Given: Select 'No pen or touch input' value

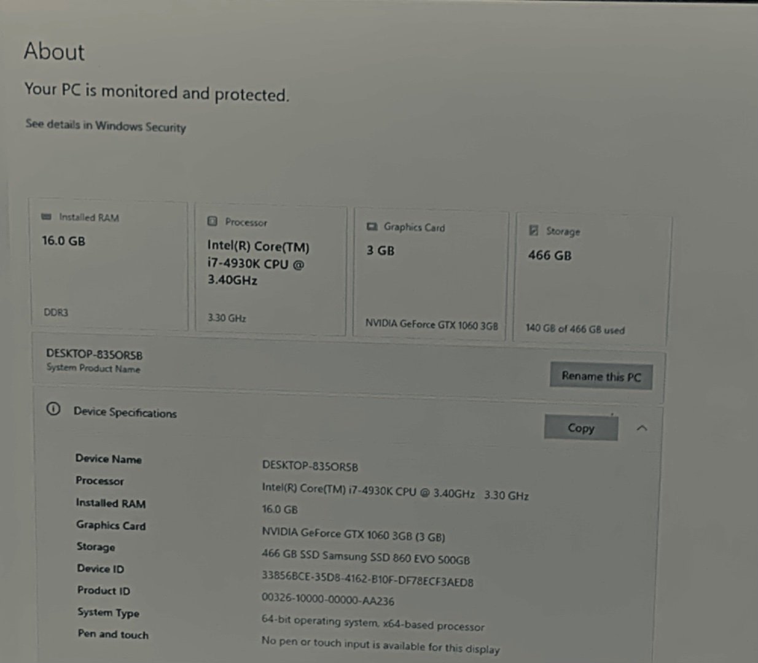Looking at the screenshot, I should pos(380,644).
